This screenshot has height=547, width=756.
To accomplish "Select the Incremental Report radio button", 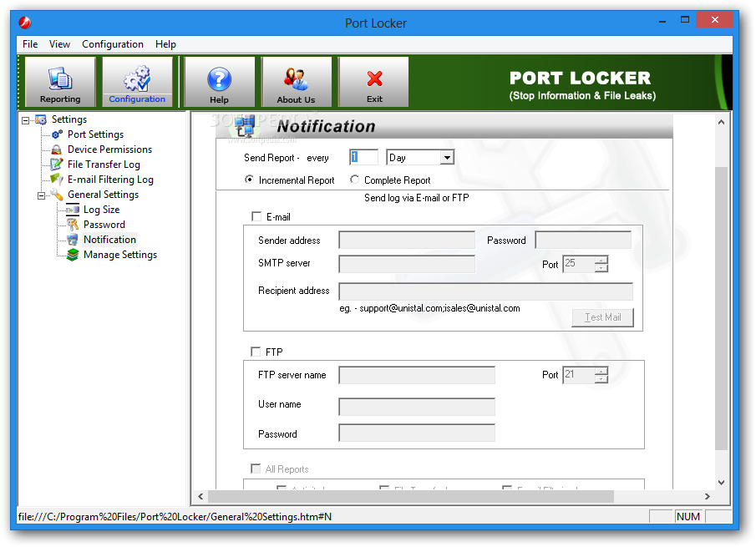I will point(249,180).
